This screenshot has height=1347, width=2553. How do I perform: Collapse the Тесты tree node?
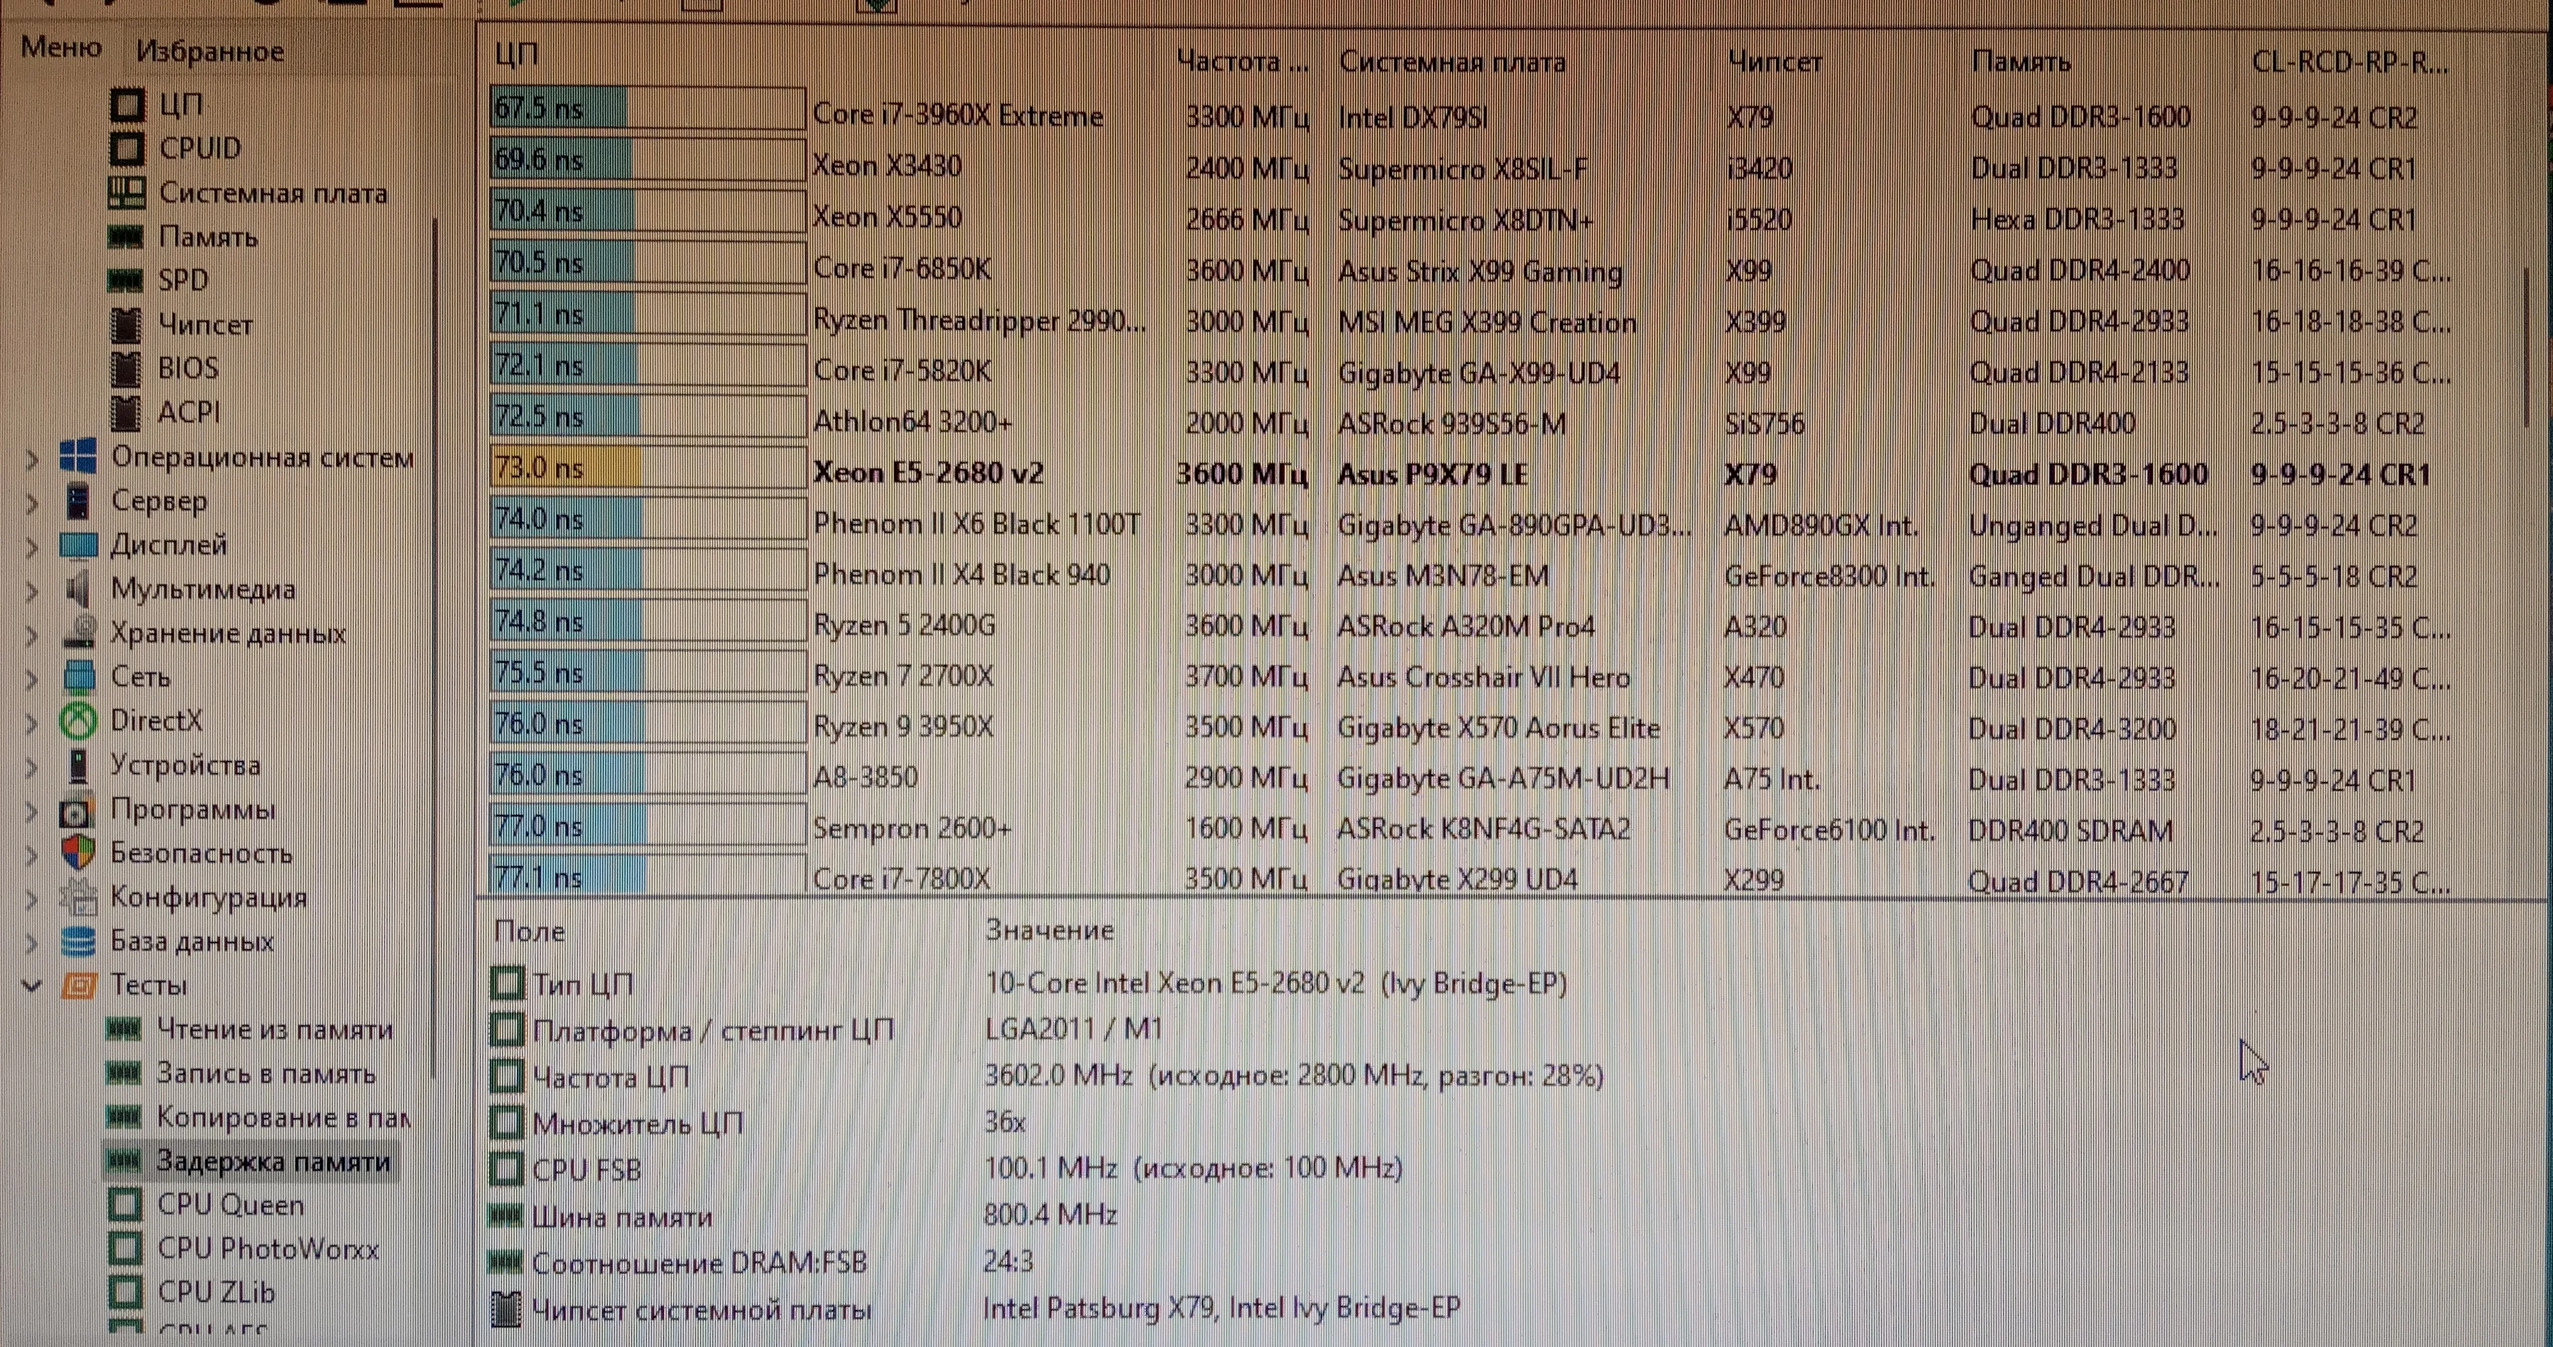(x=32, y=985)
